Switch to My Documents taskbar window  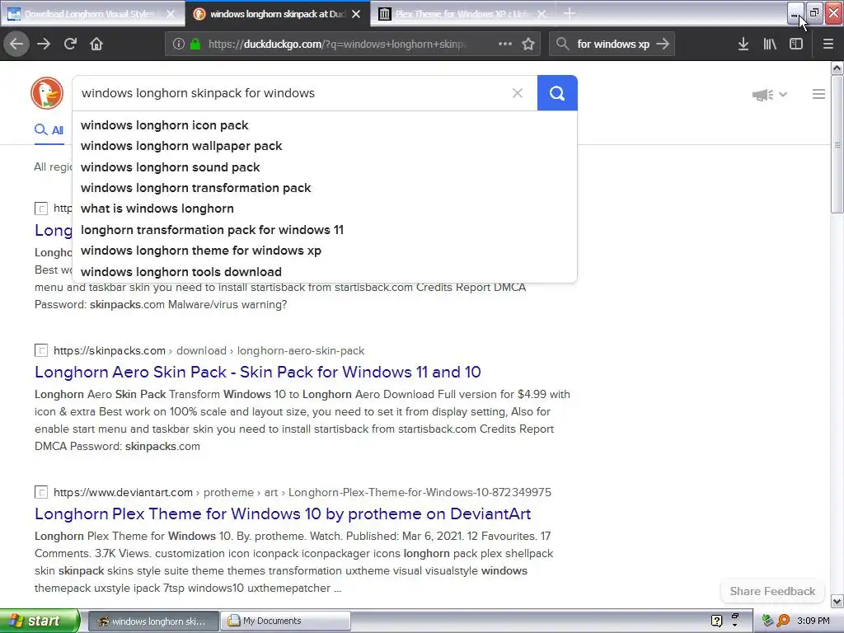coord(286,621)
